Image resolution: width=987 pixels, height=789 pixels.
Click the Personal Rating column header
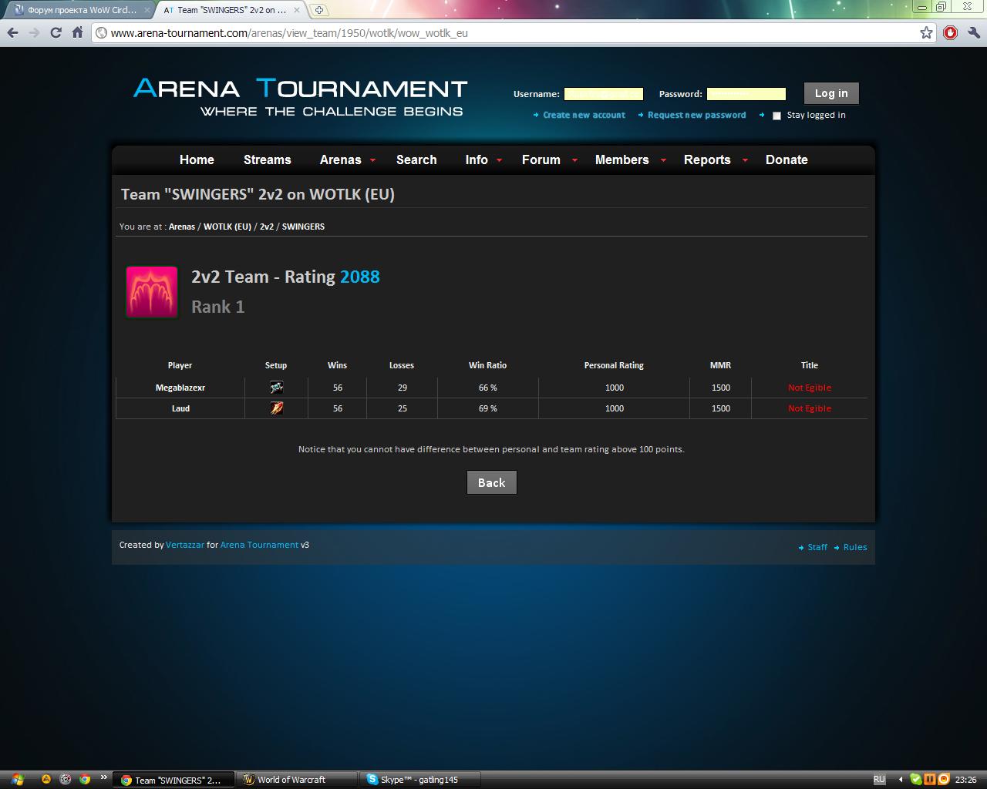point(614,365)
